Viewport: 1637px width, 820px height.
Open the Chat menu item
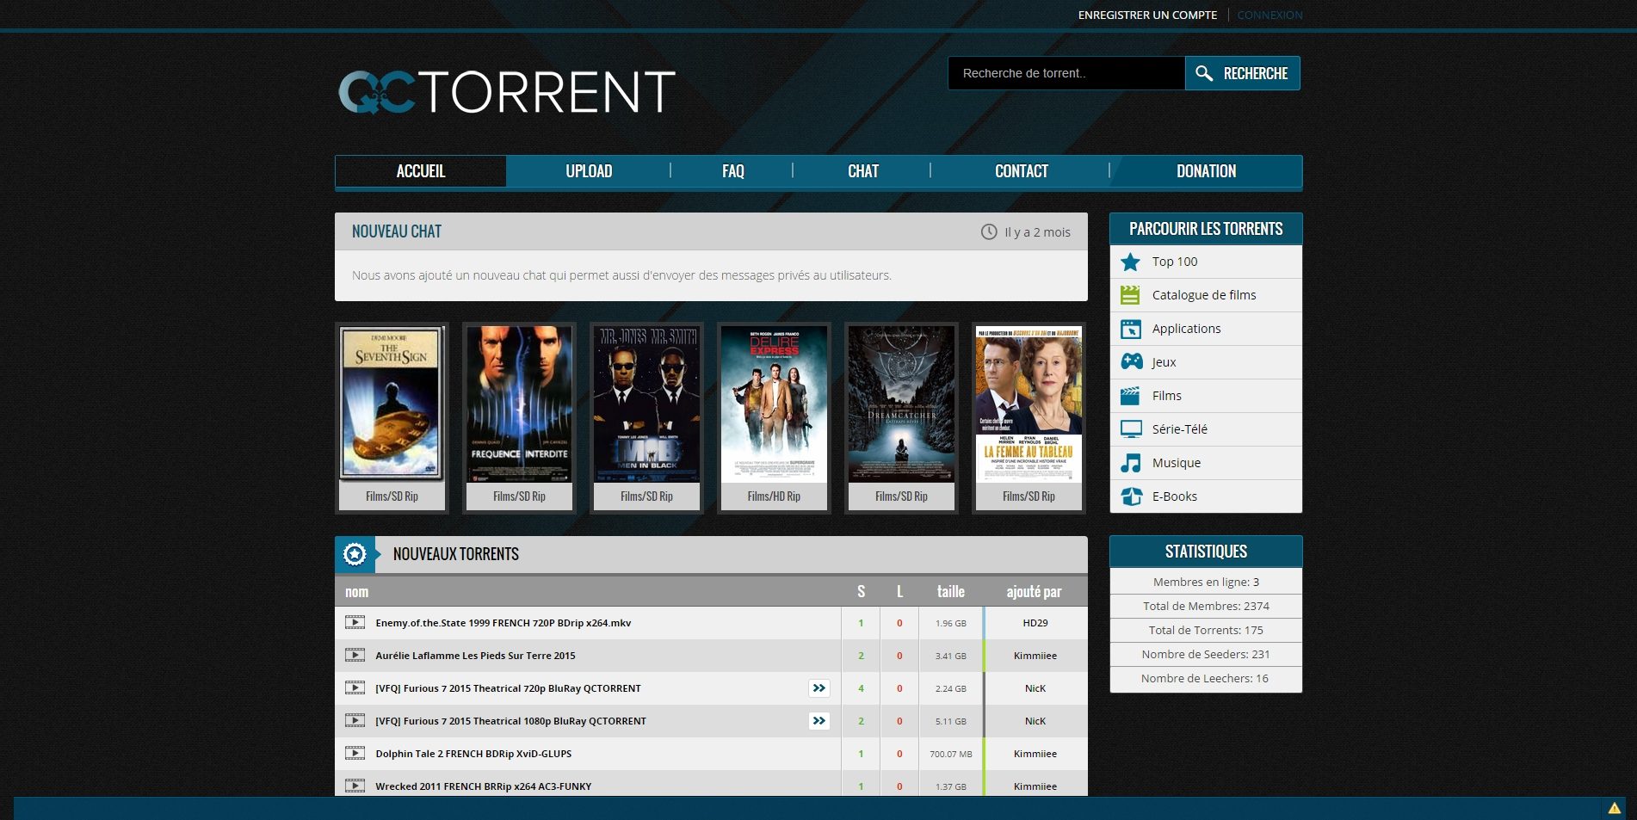click(x=863, y=171)
